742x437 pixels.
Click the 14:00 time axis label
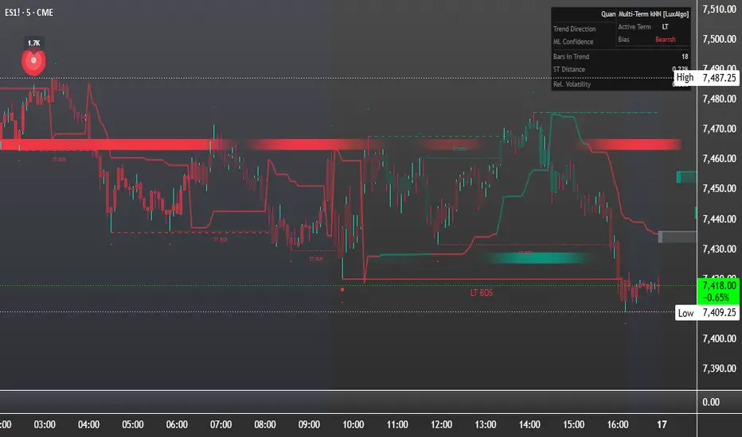[529, 425]
